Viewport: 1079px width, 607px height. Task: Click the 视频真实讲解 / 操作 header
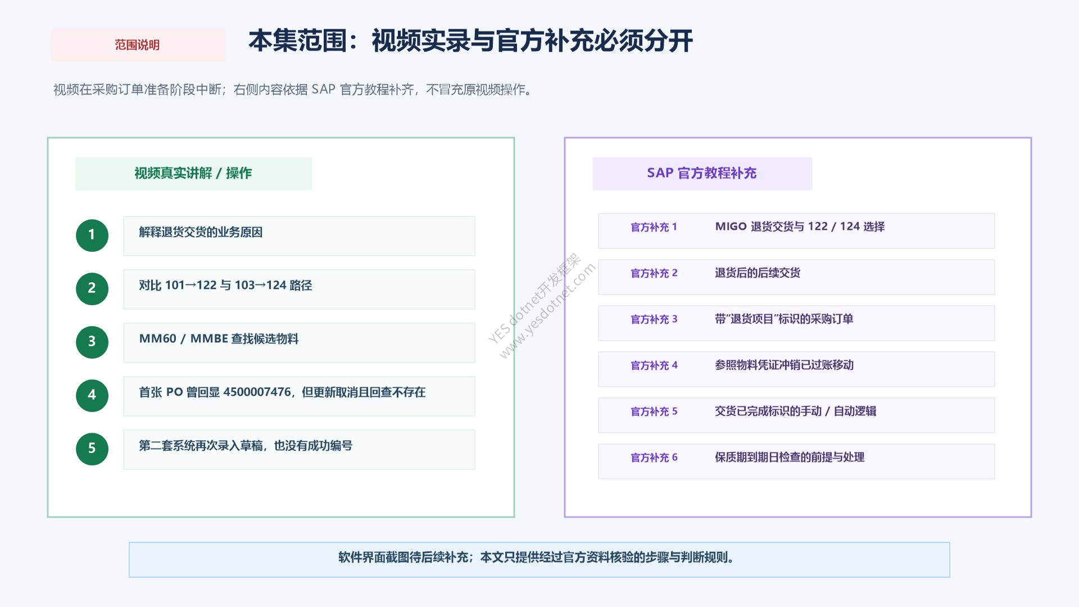point(193,173)
